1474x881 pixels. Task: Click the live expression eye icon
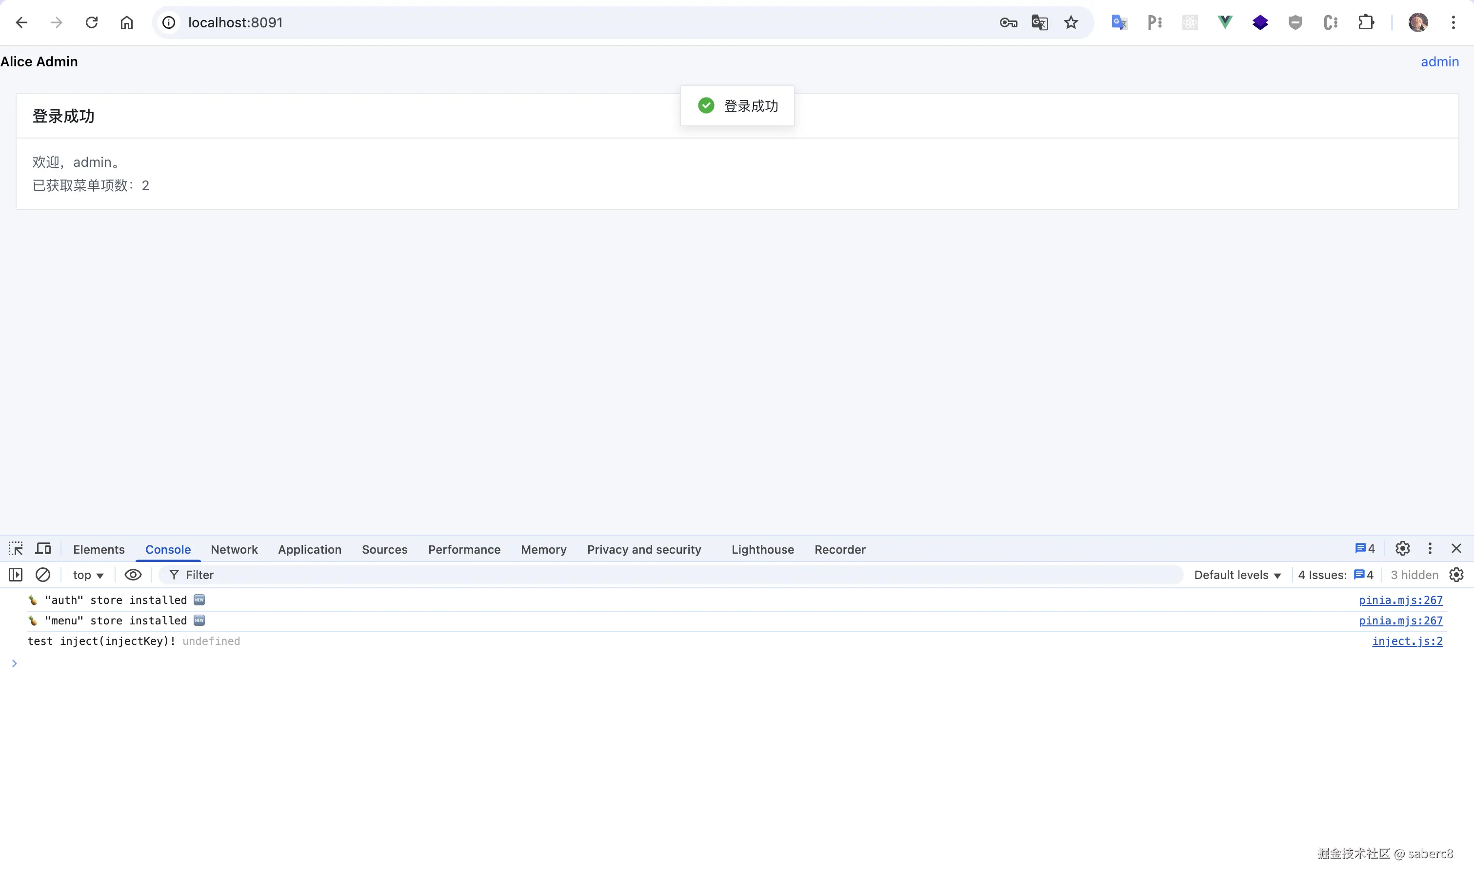coord(133,575)
